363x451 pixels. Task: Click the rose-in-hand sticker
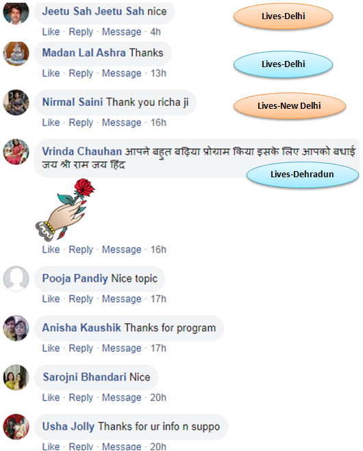point(65,209)
